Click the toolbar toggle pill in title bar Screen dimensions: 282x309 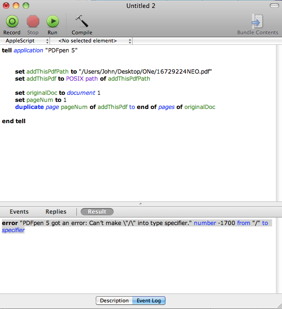point(274,6)
